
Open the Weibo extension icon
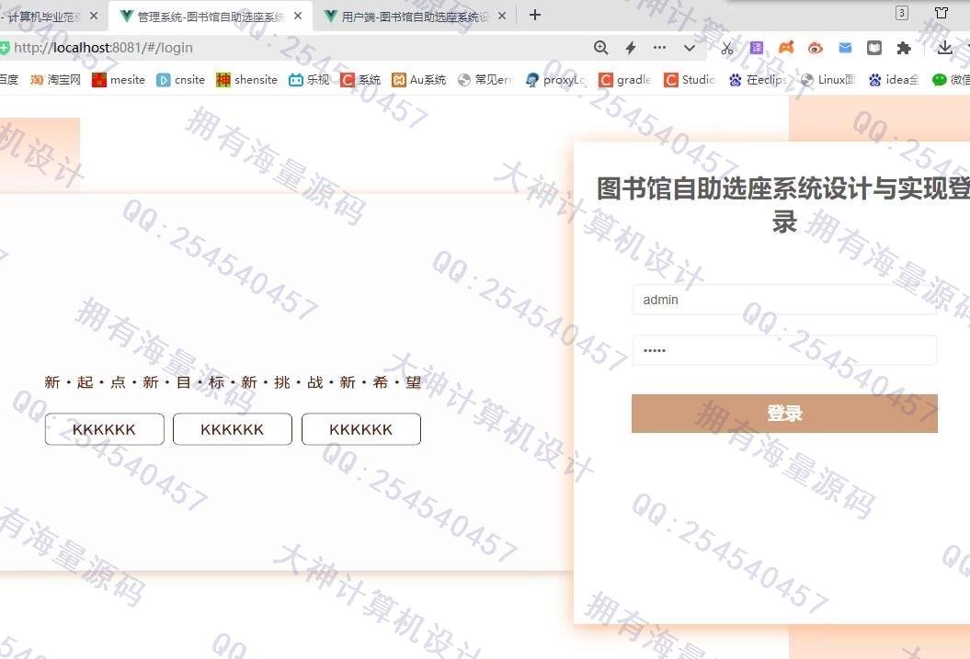[x=816, y=48]
